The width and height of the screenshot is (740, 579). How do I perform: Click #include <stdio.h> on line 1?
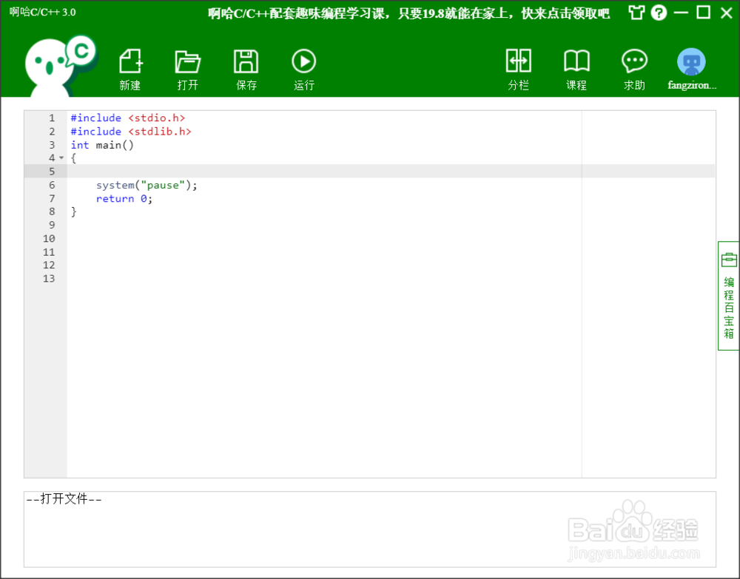(x=128, y=118)
